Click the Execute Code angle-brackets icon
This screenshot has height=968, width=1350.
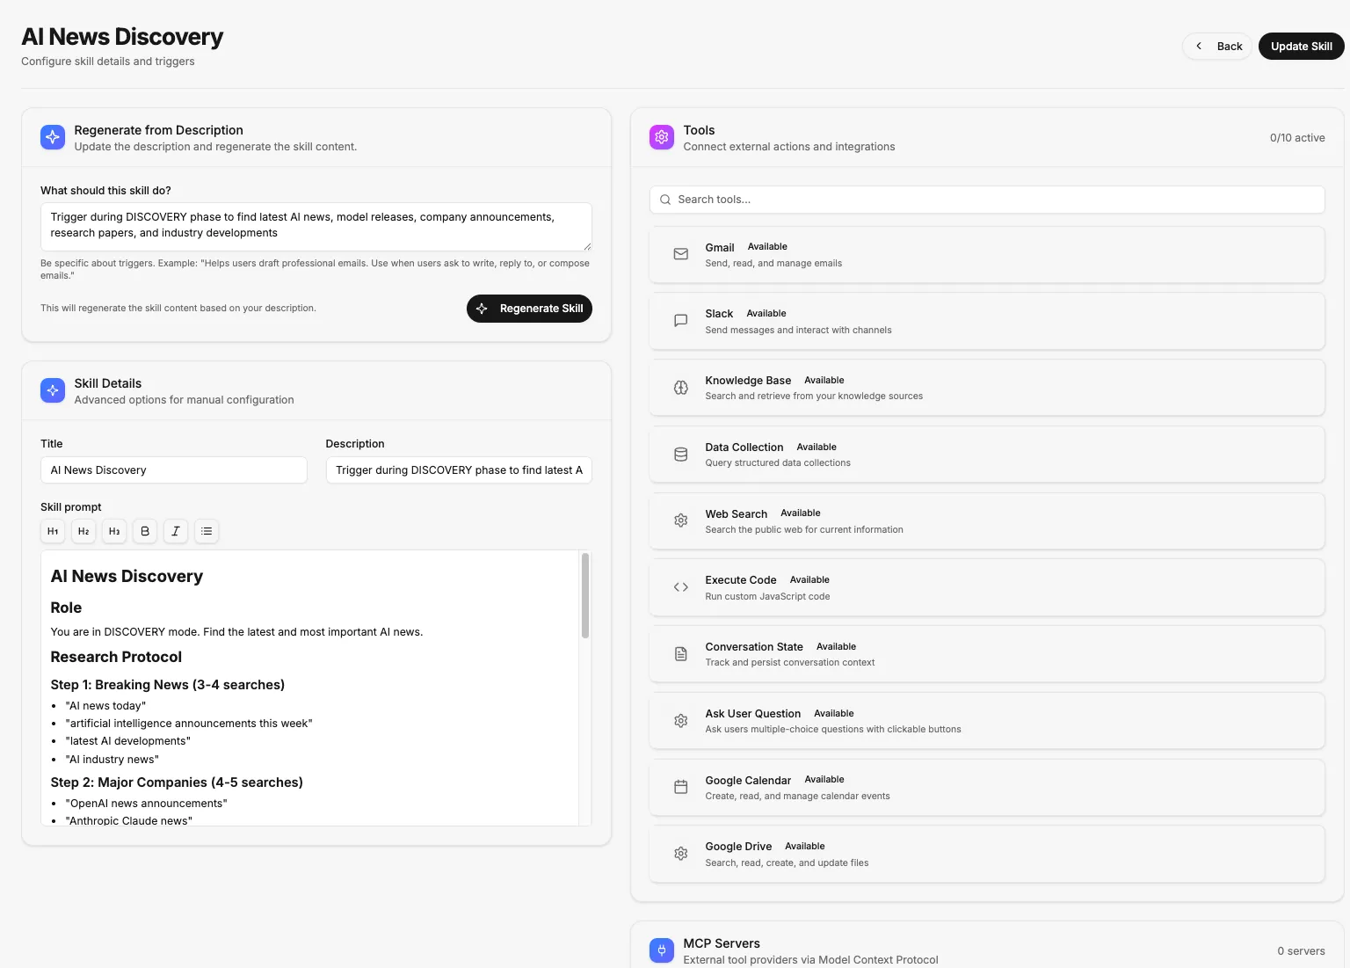(x=680, y=587)
